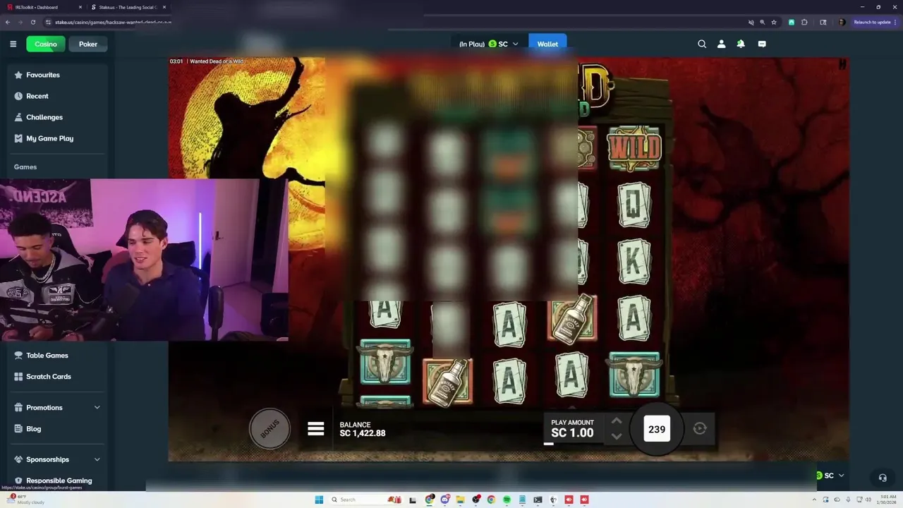Bookmark this page with star icon

(774, 22)
